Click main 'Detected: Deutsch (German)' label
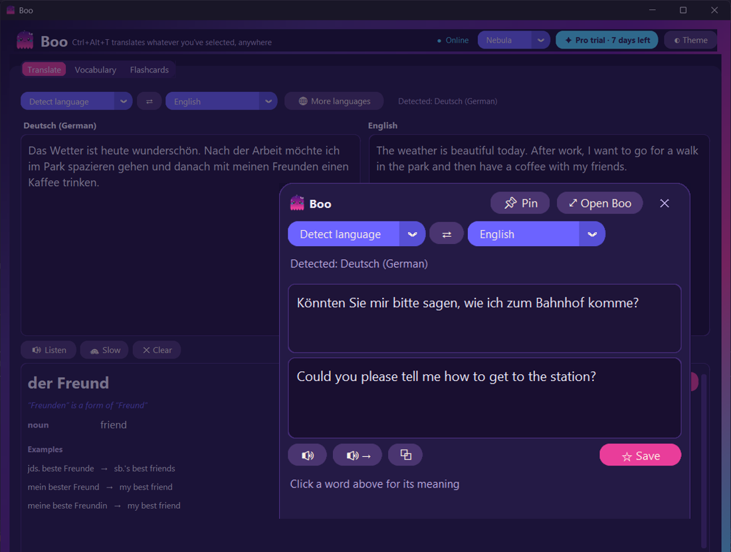 (447, 101)
